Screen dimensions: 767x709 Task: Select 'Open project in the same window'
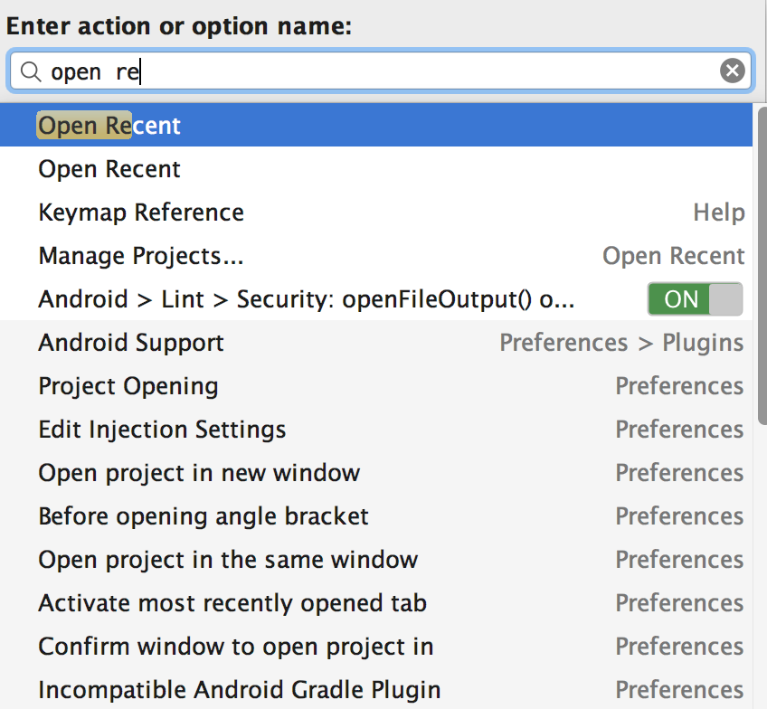pyautogui.click(x=228, y=560)
